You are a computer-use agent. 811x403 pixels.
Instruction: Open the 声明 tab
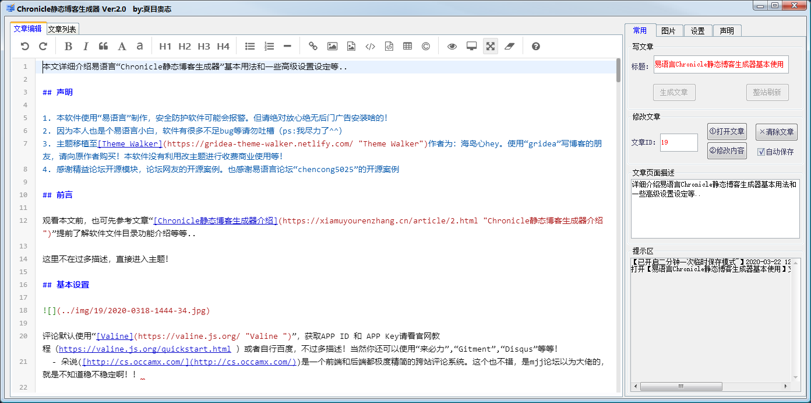click(x=727, y=31)
